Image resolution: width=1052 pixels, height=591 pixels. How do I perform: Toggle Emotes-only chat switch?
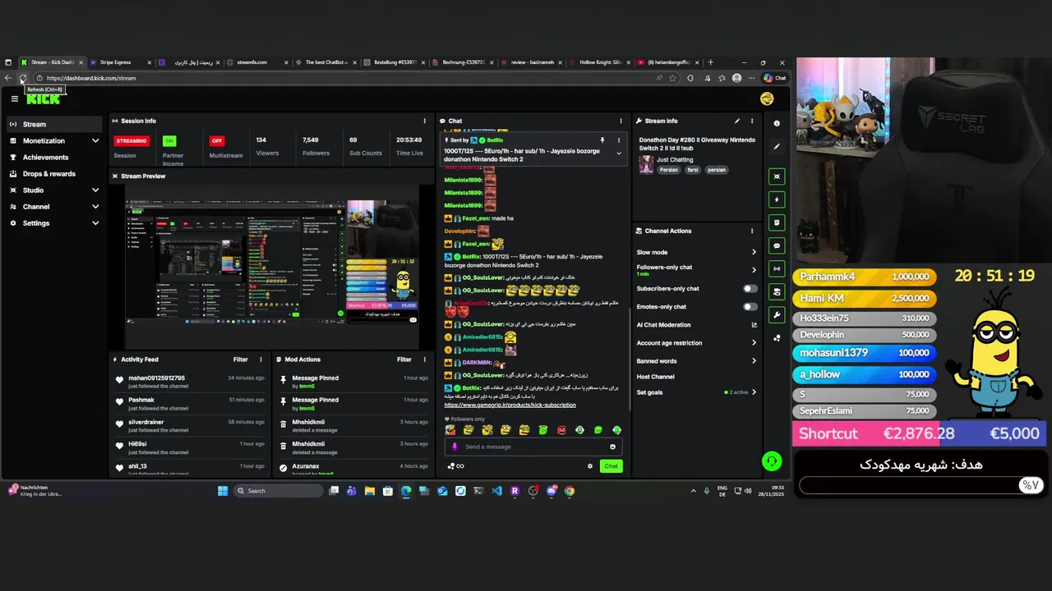(750, 307)
